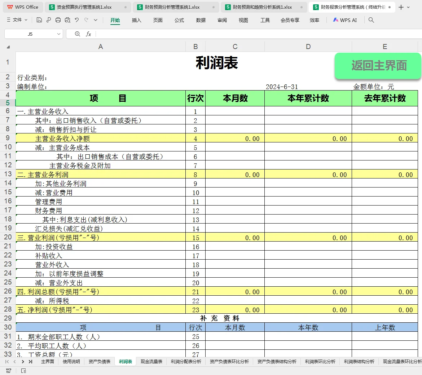Click the 去年累计数 header cell
This screenshot has width=422, height=375.
click(385, 98)
